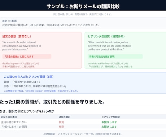
Task: Click the table cell 主語が書かれていない
Action: [14, 122]
